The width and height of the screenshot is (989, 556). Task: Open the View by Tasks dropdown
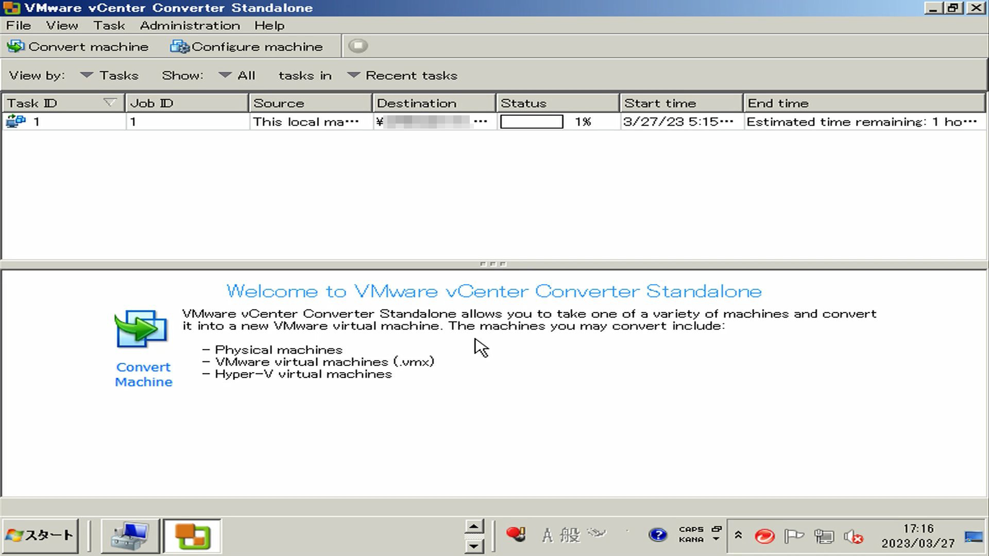(110, 75)
